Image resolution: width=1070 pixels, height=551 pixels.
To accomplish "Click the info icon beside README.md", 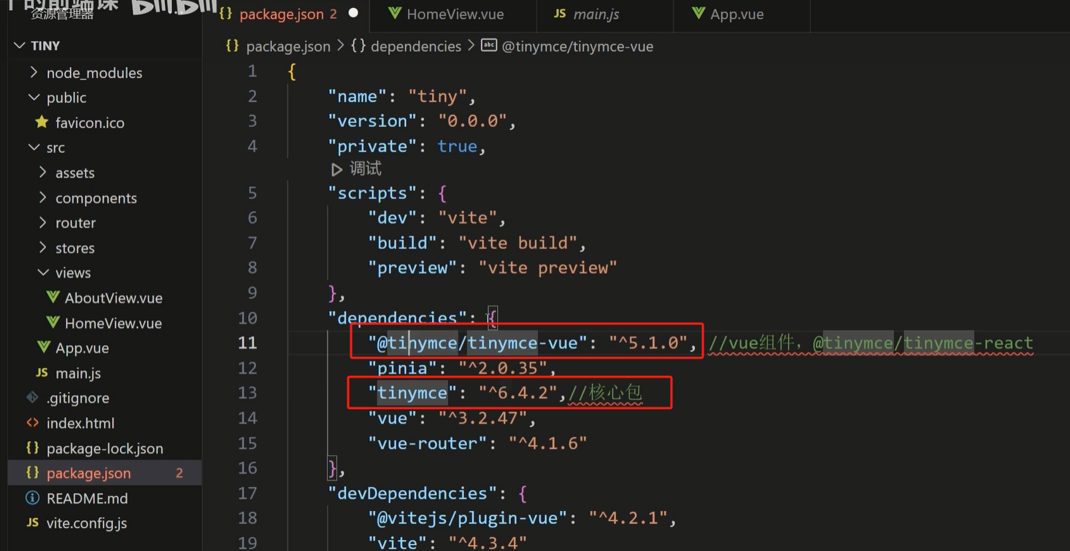I will [x=32, y=498].
